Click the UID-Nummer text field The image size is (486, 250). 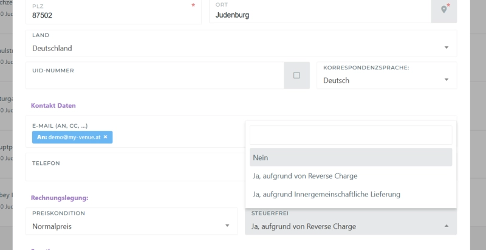[x=155, y=80]
